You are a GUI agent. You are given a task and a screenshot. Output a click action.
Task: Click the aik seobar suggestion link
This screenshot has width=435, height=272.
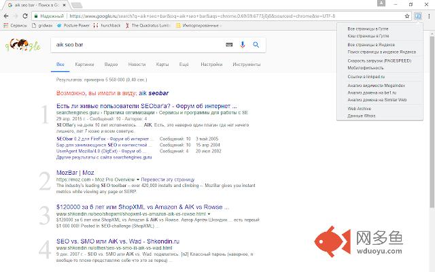pos(154,93)
